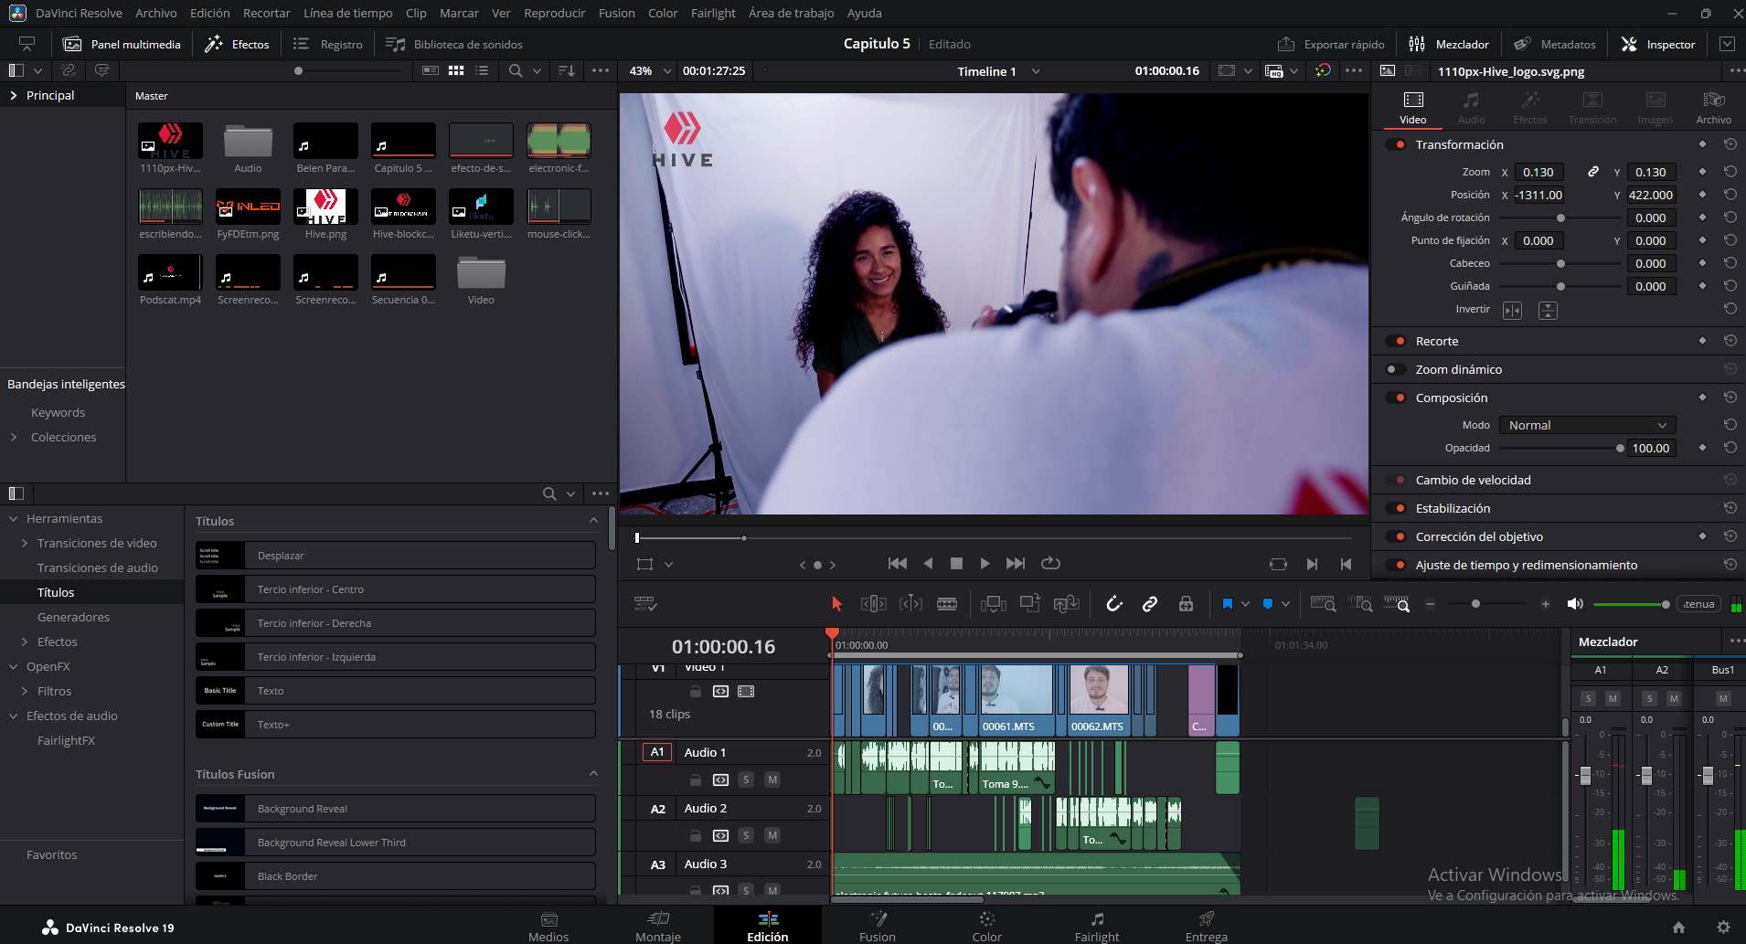The image size is (1746, 944).
Task: Open the viewer zoom 43% dropdown
Action: (x=650, y=70)
